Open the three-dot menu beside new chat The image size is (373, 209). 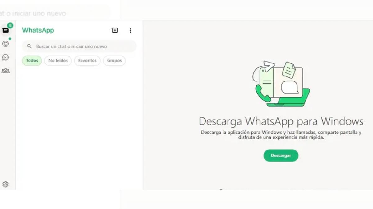point(130,30)
